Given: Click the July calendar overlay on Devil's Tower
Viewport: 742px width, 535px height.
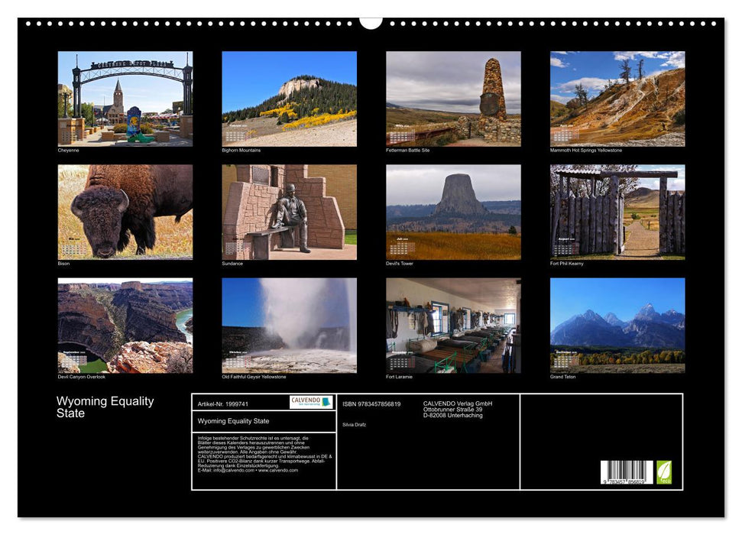Looking at the screenshot, I should tap(404, 242).
